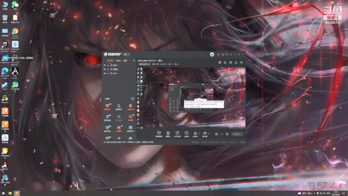Open the bell-shaped icon above the preview
348x196 pixels.
pos(236,62)
